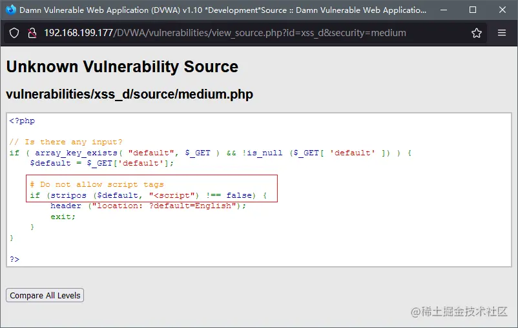This screenshot has width=518, height=328.
Task: Click the '// Is there any input?' comment
Action: [x=66, y=142]
